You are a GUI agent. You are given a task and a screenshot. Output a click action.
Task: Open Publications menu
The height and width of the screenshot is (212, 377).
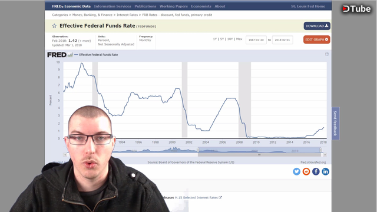point(145,6)
